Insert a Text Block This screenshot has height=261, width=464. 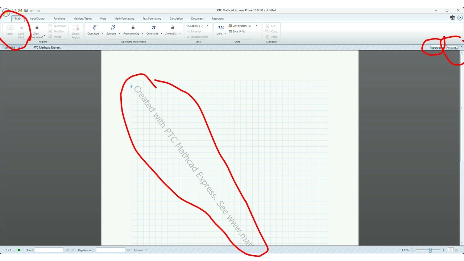click(57, 26)
